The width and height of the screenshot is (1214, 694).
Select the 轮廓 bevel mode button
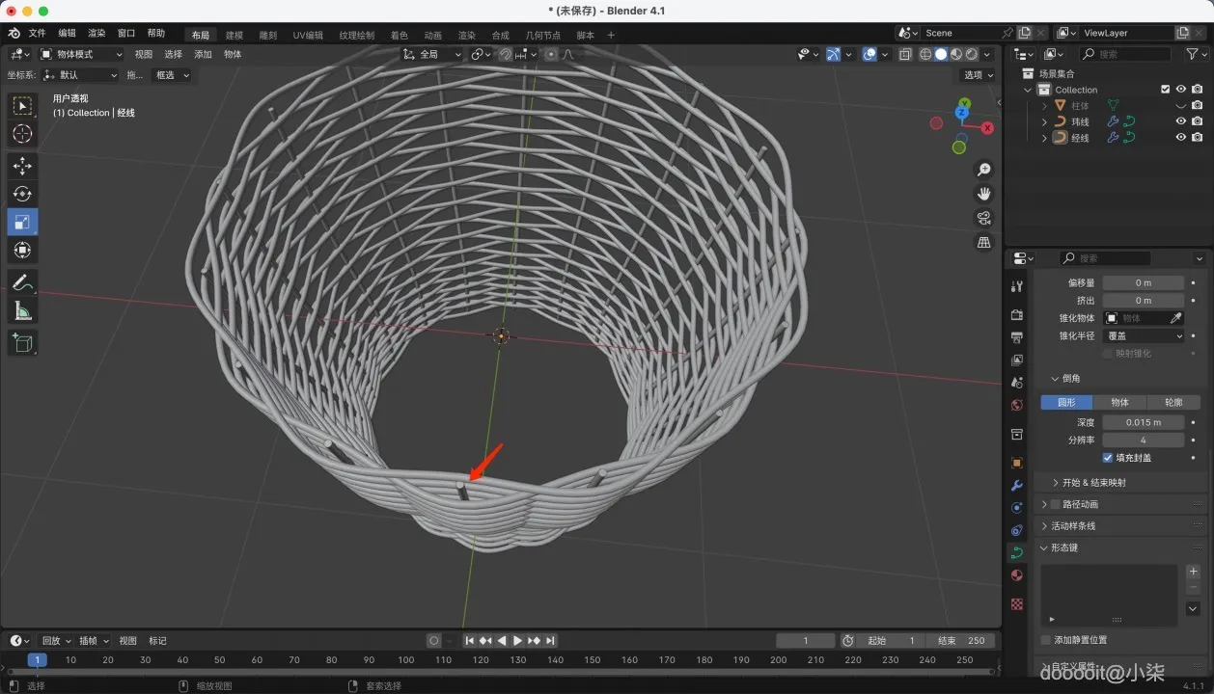coord(1173,402)
